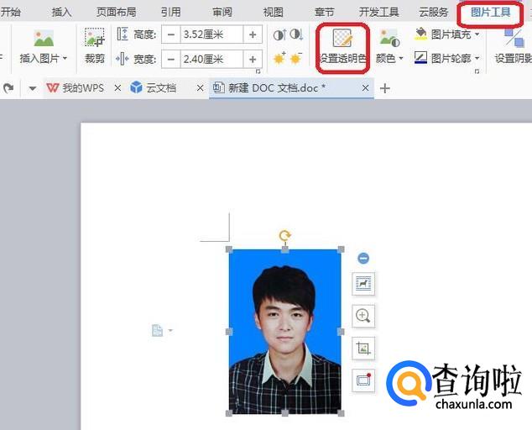Click the redo arrow icon

[8, 88]
